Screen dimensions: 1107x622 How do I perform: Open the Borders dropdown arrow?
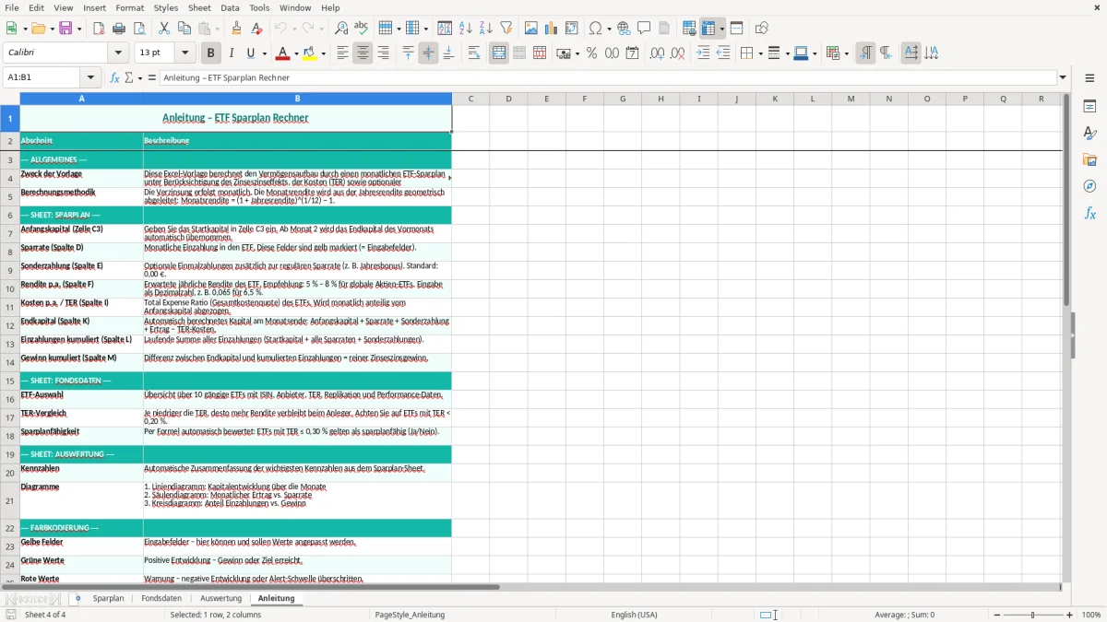click(x=759, y=53)
